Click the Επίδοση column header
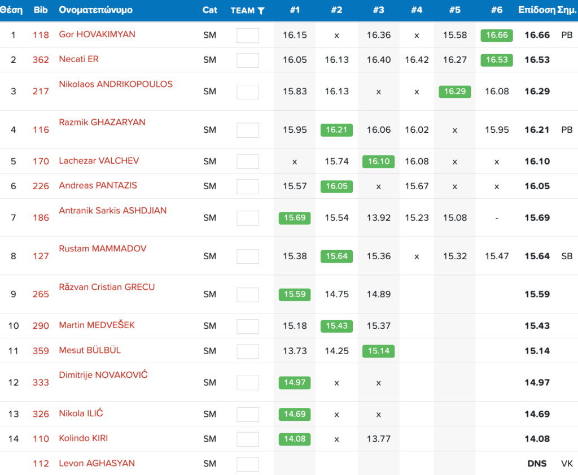This screenshot has height=475, width=578. [x=536, y=10]
